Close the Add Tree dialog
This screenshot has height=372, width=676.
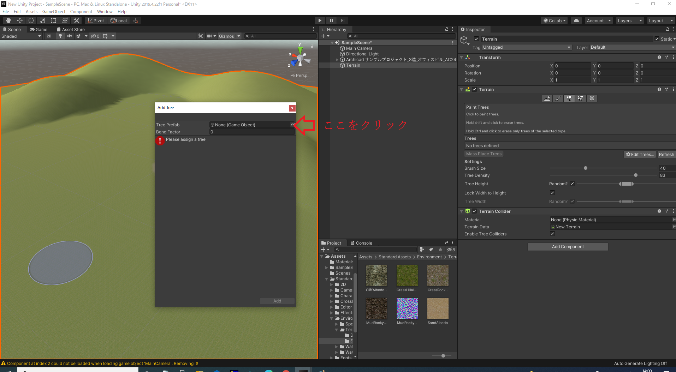tap(292, 108)
